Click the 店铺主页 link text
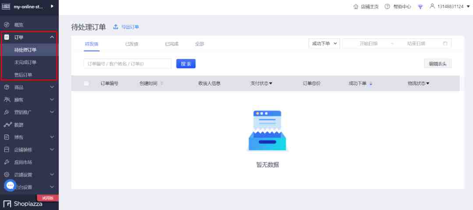 [370, 7]
